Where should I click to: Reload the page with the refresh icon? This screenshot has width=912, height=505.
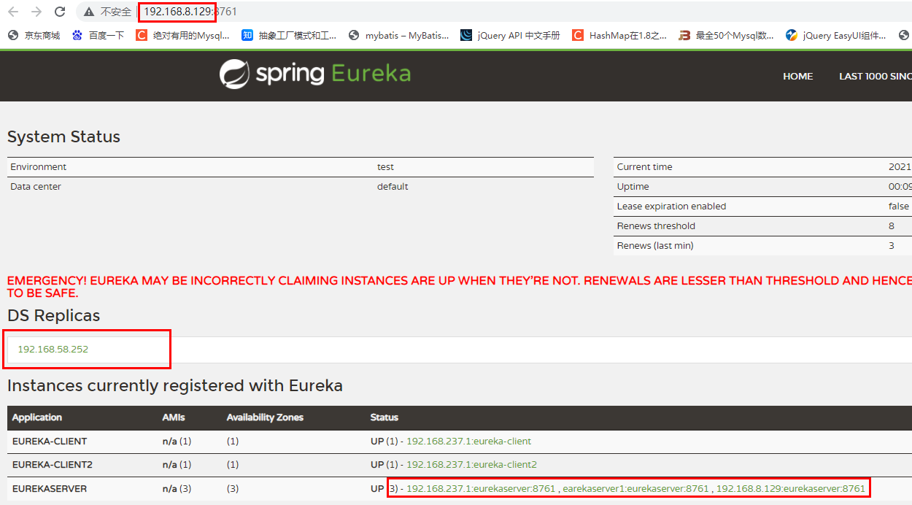click(60, 12)
